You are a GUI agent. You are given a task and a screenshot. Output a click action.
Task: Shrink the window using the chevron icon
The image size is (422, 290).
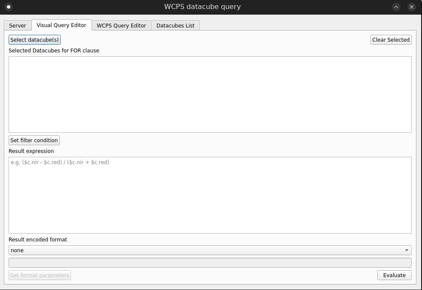[396, 6]
